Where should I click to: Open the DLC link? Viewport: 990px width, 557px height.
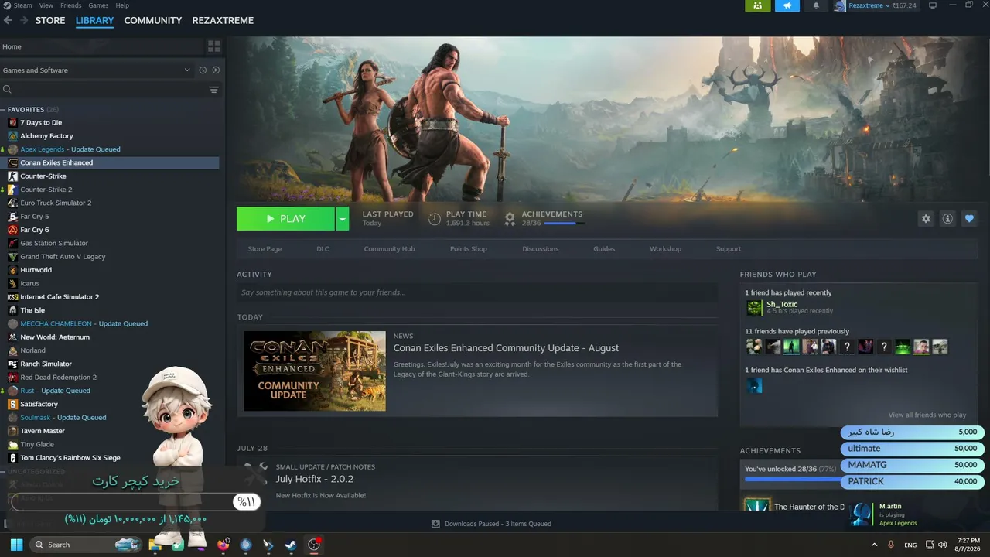pos(323,249)
